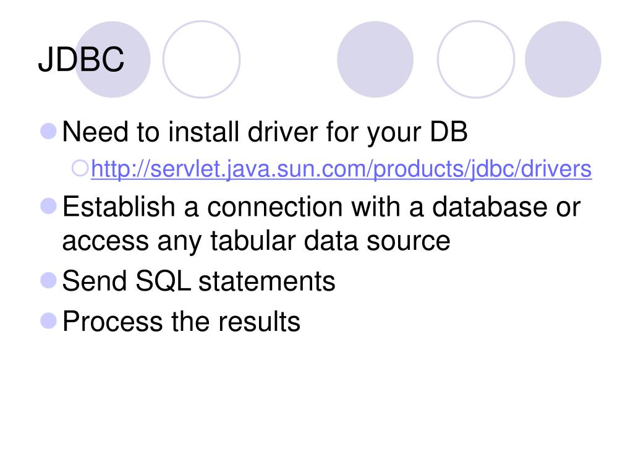Click the filled circle behind the JDBC title
The image size is (633, 475).
[113, 59]
